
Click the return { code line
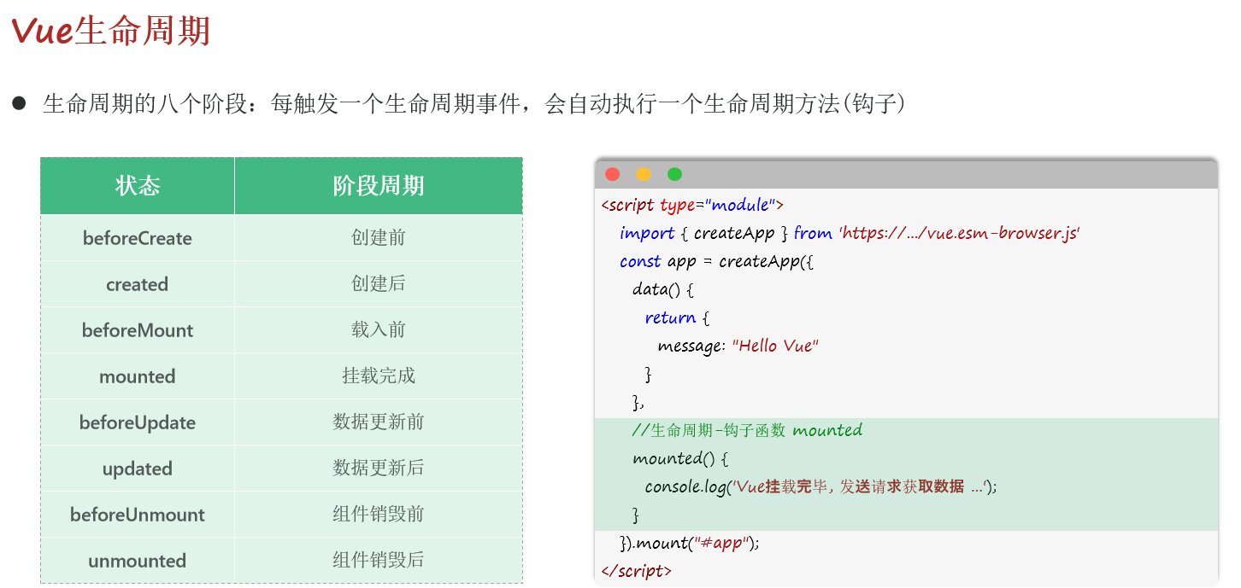click(x=677, y=317)
